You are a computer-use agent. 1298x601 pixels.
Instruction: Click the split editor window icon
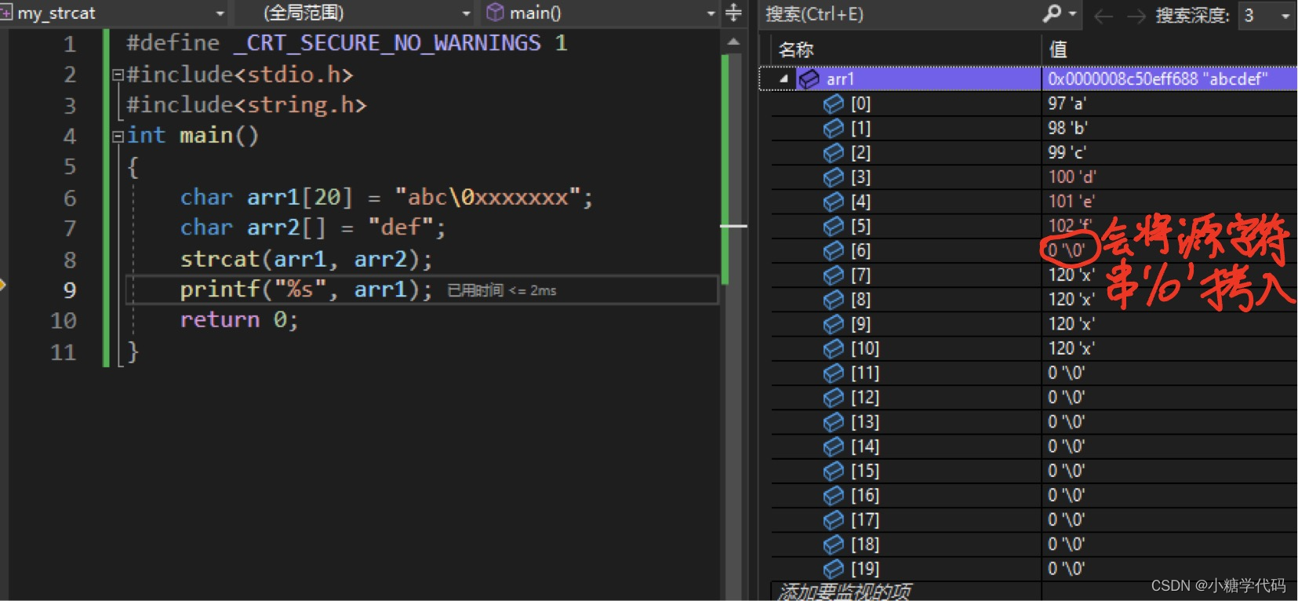pyautogui.click(x=733, y=13)
